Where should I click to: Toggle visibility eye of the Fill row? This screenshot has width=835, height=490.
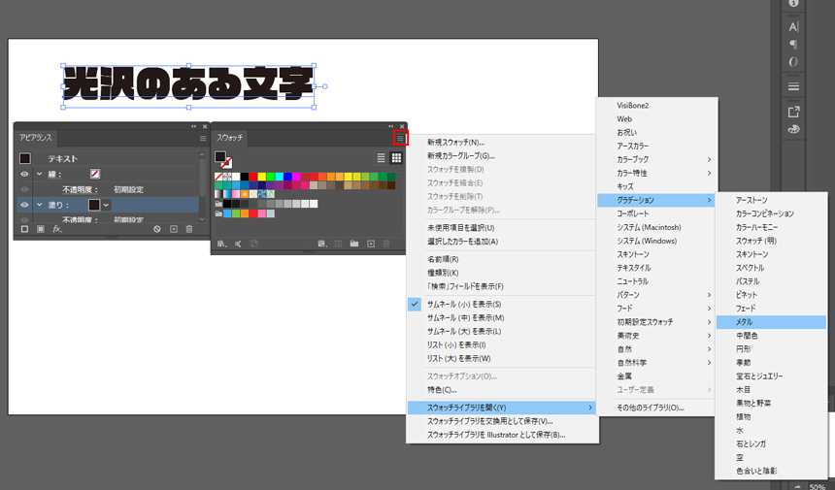(x=24, y=205)
